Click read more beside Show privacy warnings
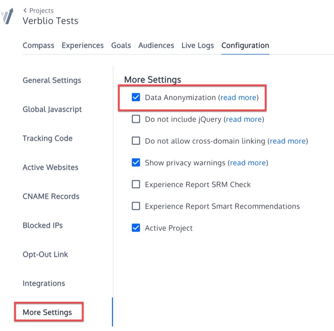This screenshot has width=334, height=331. pyautogui.click(x=248, y=162)
